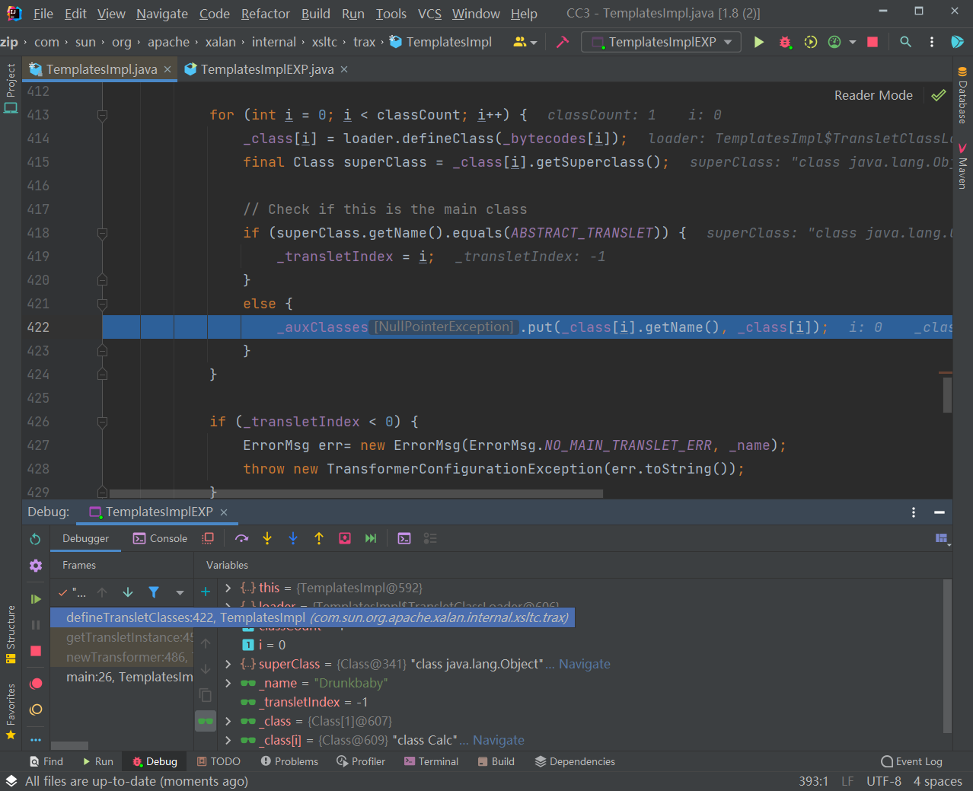Screen dimensions: 973x791
Task: Resume the program execution
Action: [x=36, y=598]
